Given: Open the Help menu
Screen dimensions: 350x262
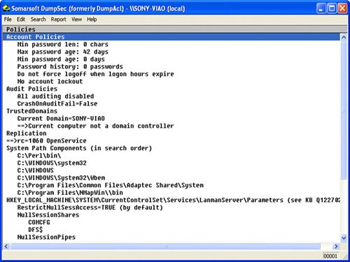Looking at the screenshot, I should [x=92, y=20].
